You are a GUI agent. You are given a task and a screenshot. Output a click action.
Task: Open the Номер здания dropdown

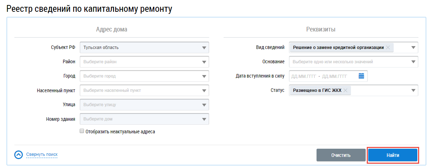(145, 119)
